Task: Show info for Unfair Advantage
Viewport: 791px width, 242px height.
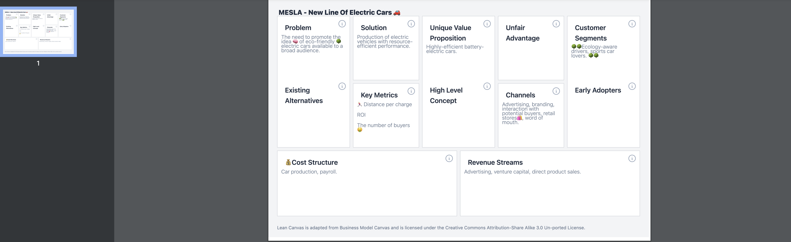Action: (556, 24)
